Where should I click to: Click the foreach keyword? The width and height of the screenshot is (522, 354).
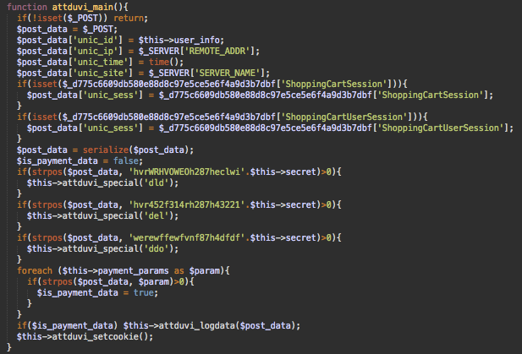35,270
